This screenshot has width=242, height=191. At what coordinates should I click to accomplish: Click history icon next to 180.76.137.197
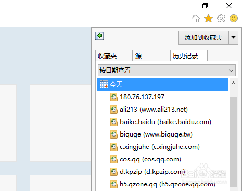[x=114, y=97]
